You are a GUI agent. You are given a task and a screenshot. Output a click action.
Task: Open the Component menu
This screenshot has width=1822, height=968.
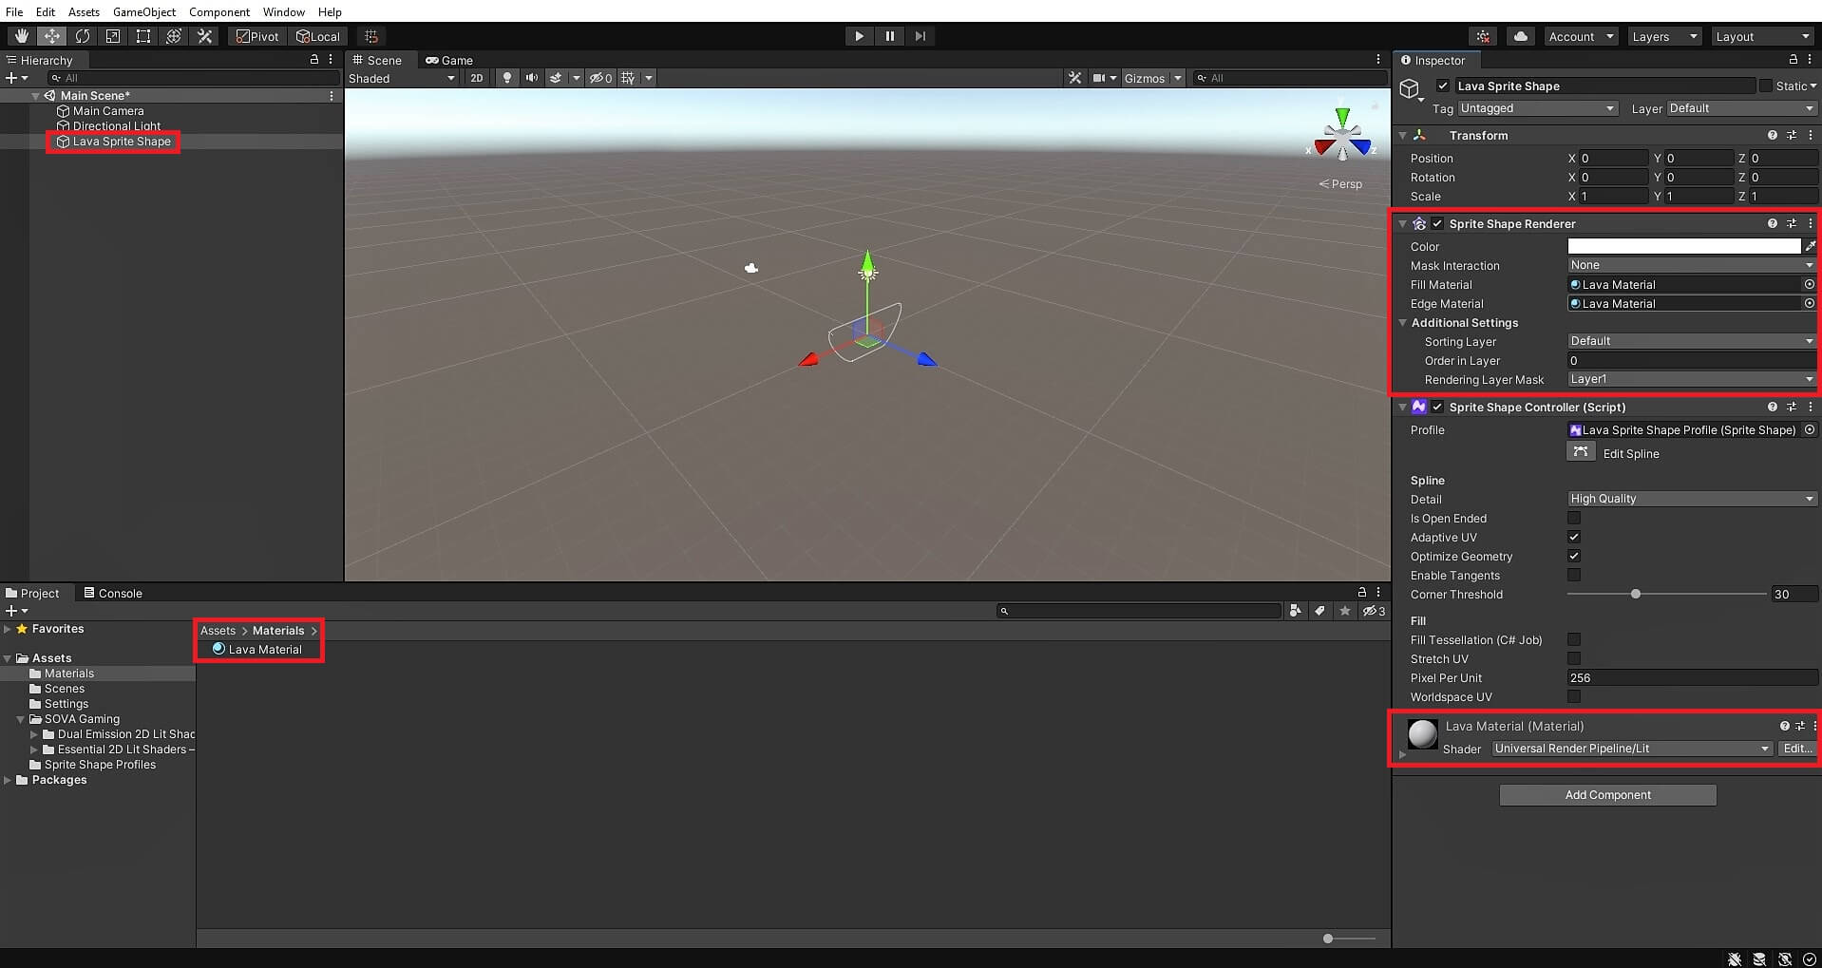[x=219, y=11]
